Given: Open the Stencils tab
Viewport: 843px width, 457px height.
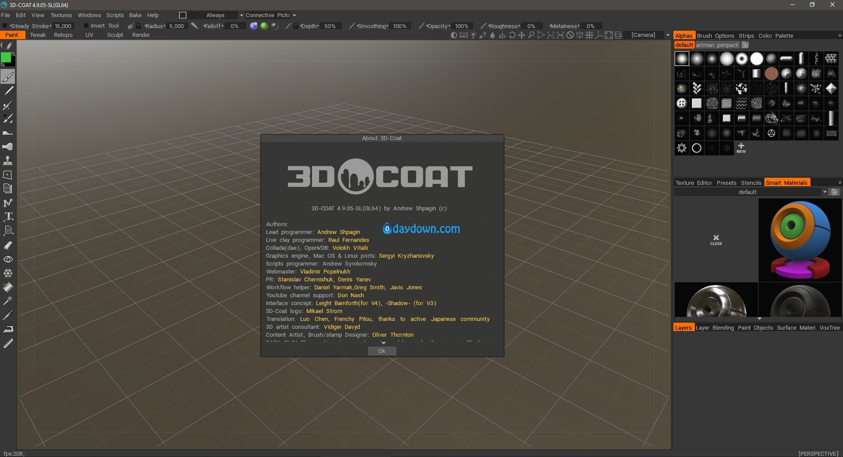Looking at the screenshot, I should coord(751,183).
